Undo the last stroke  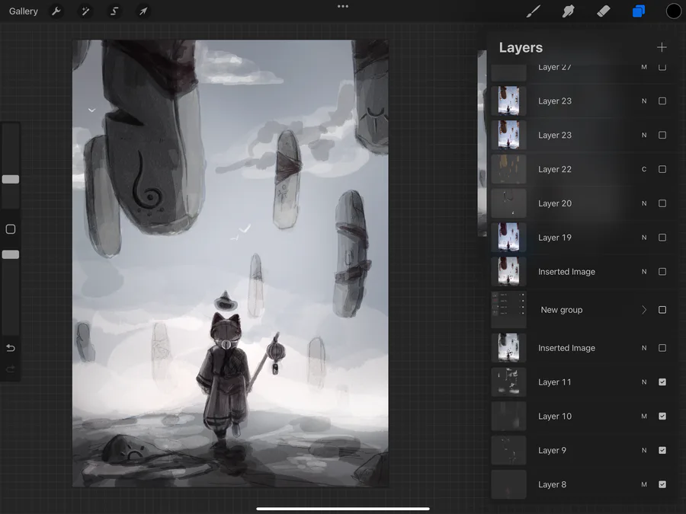click(x=11, y=348)
